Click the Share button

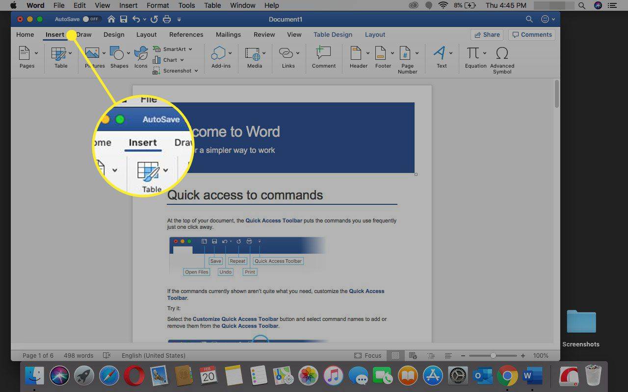487,34
